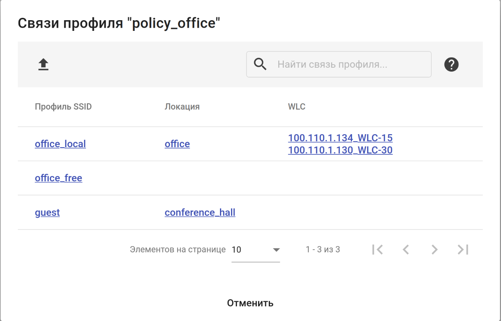Click the 'WLC' column header
Screen dimensions: 501x321
click(296, 107)
